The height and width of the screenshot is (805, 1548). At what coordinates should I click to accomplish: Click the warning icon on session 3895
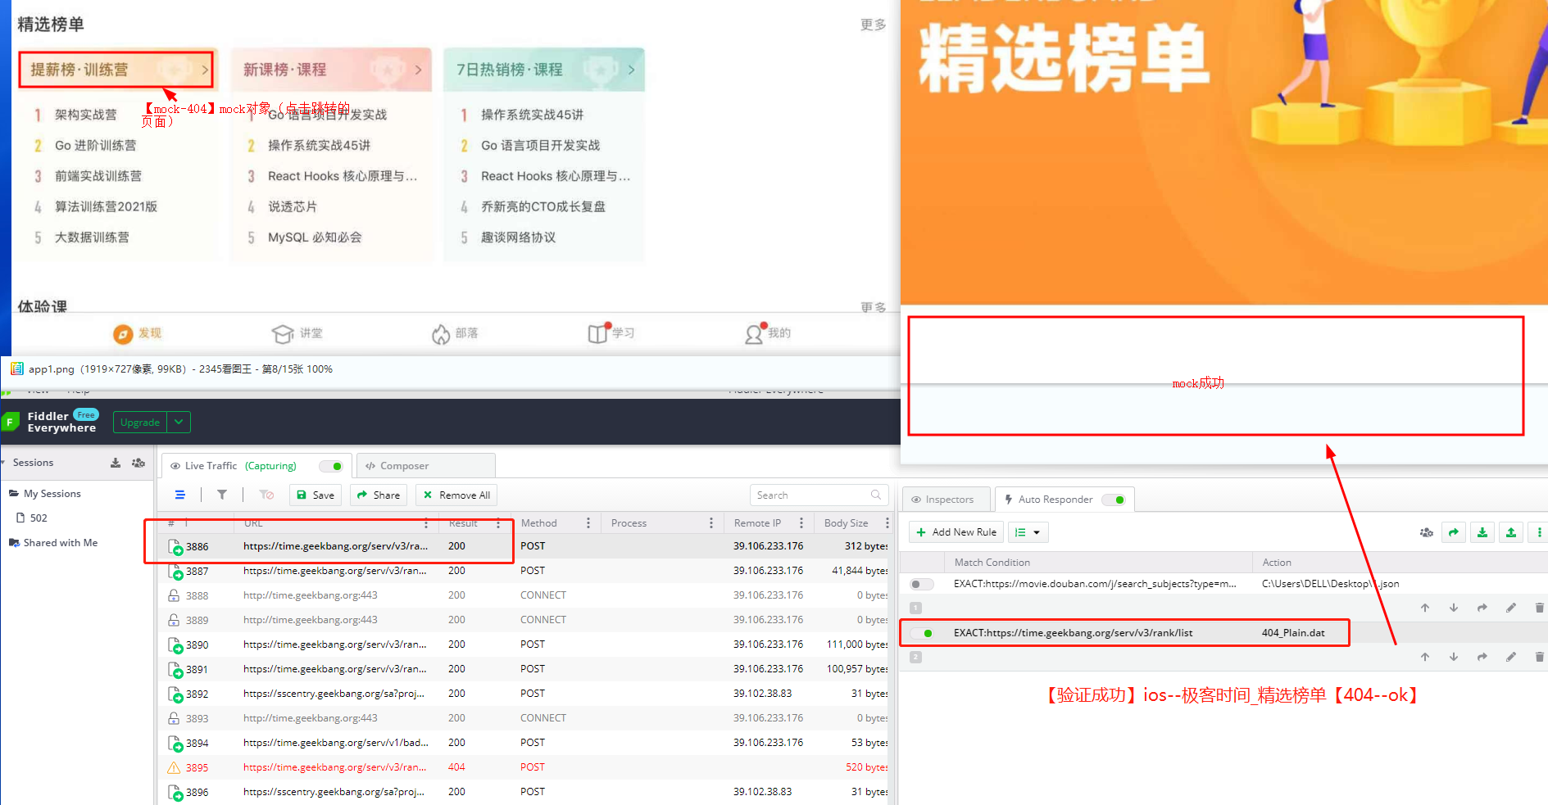point(174,767)
